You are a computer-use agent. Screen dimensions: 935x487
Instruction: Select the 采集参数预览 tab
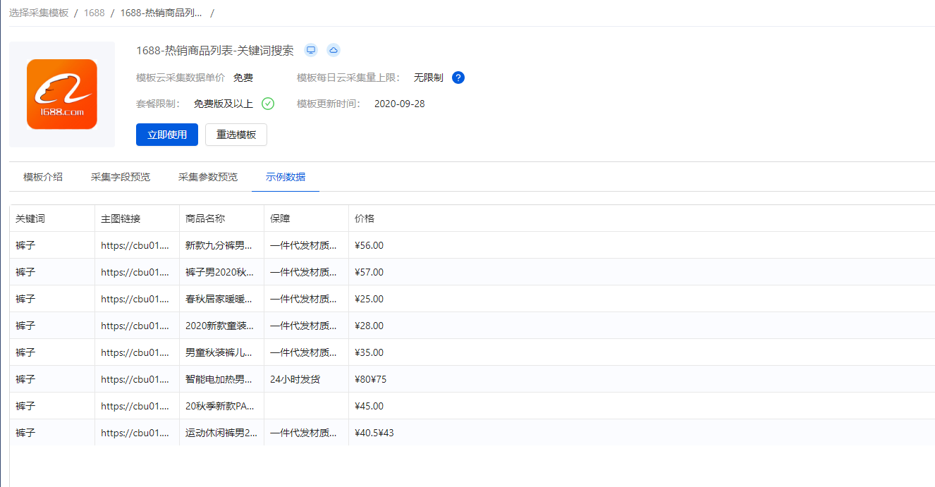208,177
